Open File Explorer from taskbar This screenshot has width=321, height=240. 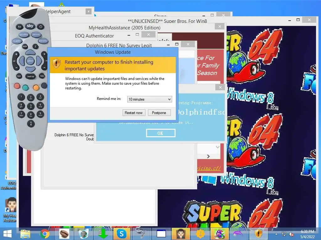[x=25, y=234]
